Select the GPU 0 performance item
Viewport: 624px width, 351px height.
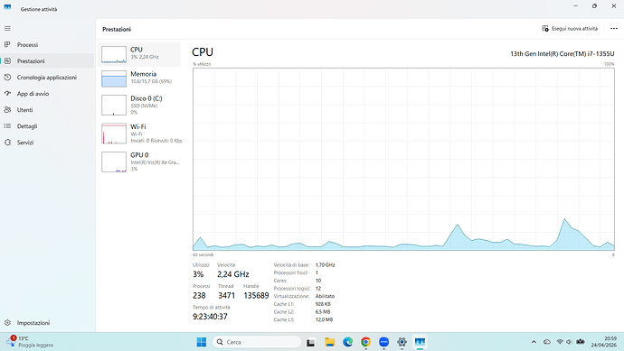coord(139,162)
